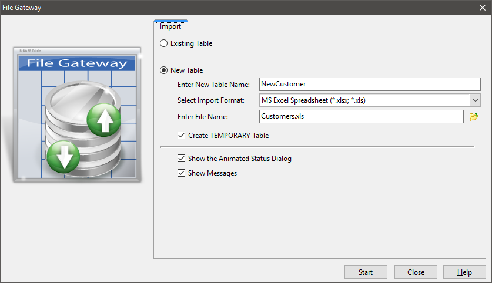Disable the Show Messages checkbox
Image resolution: width=492 pixels, height=283 pixels.
coord(182,173)
